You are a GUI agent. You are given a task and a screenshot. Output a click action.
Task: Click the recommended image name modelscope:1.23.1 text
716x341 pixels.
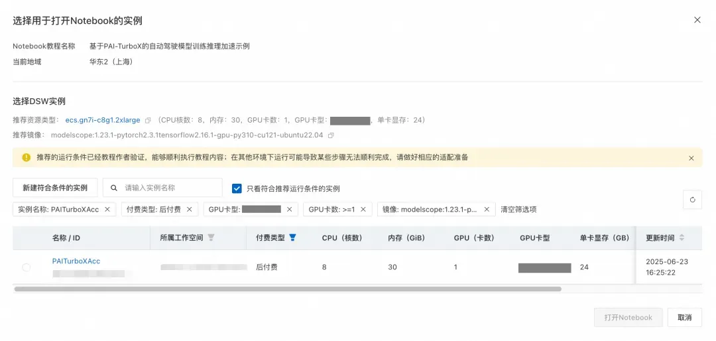(187, 135)
